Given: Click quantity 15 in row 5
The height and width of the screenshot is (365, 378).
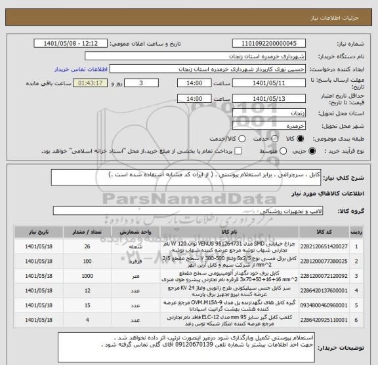Looking at the screenshot, I should [87, 305].
